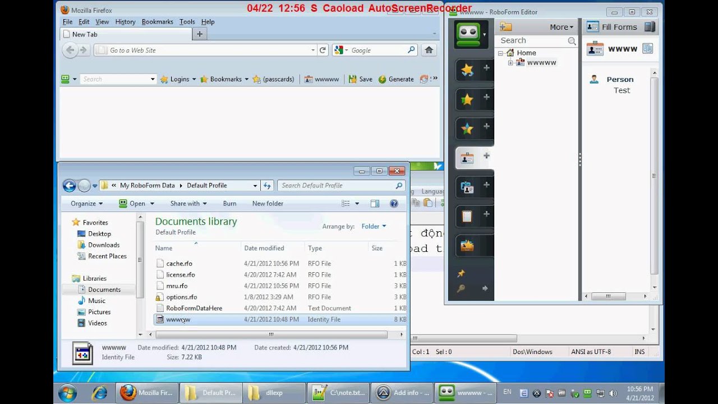Collapse the Home tree node
The width and height of the screenshot is (718, 404).
(500, 53)
